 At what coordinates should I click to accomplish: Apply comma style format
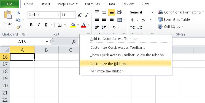coord(151,20)
